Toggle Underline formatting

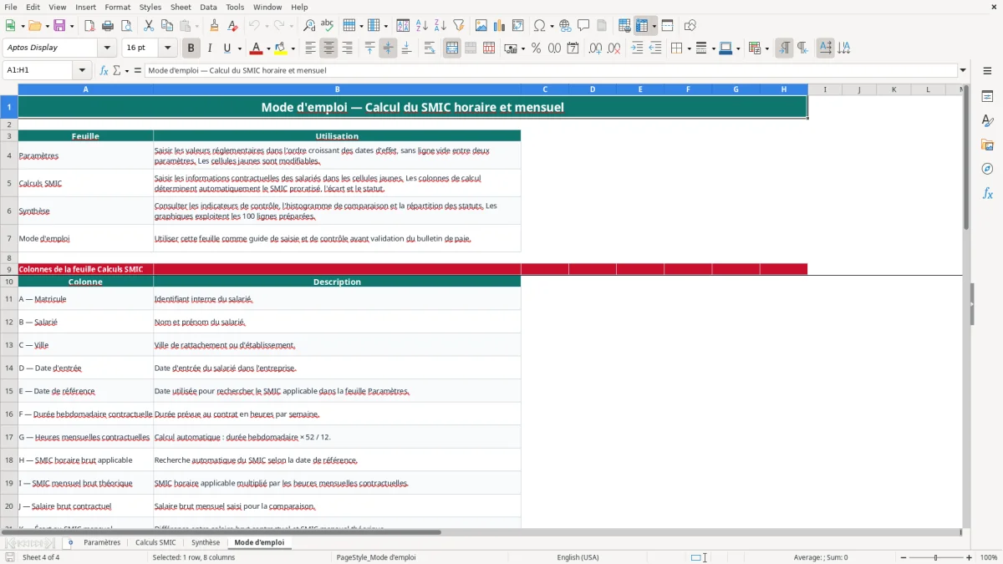pos(227,48)
